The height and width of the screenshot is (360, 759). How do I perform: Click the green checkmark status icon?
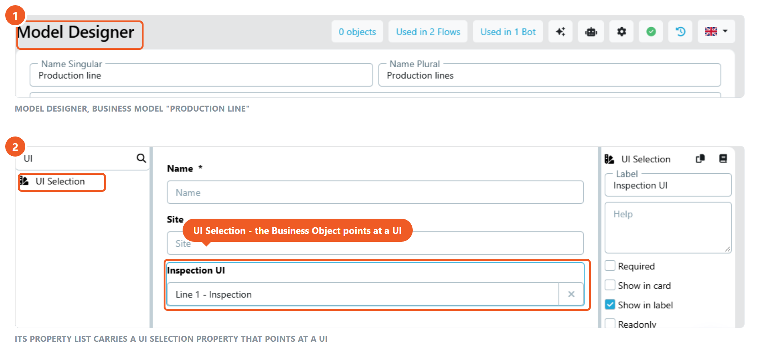(x=651, y=32)
